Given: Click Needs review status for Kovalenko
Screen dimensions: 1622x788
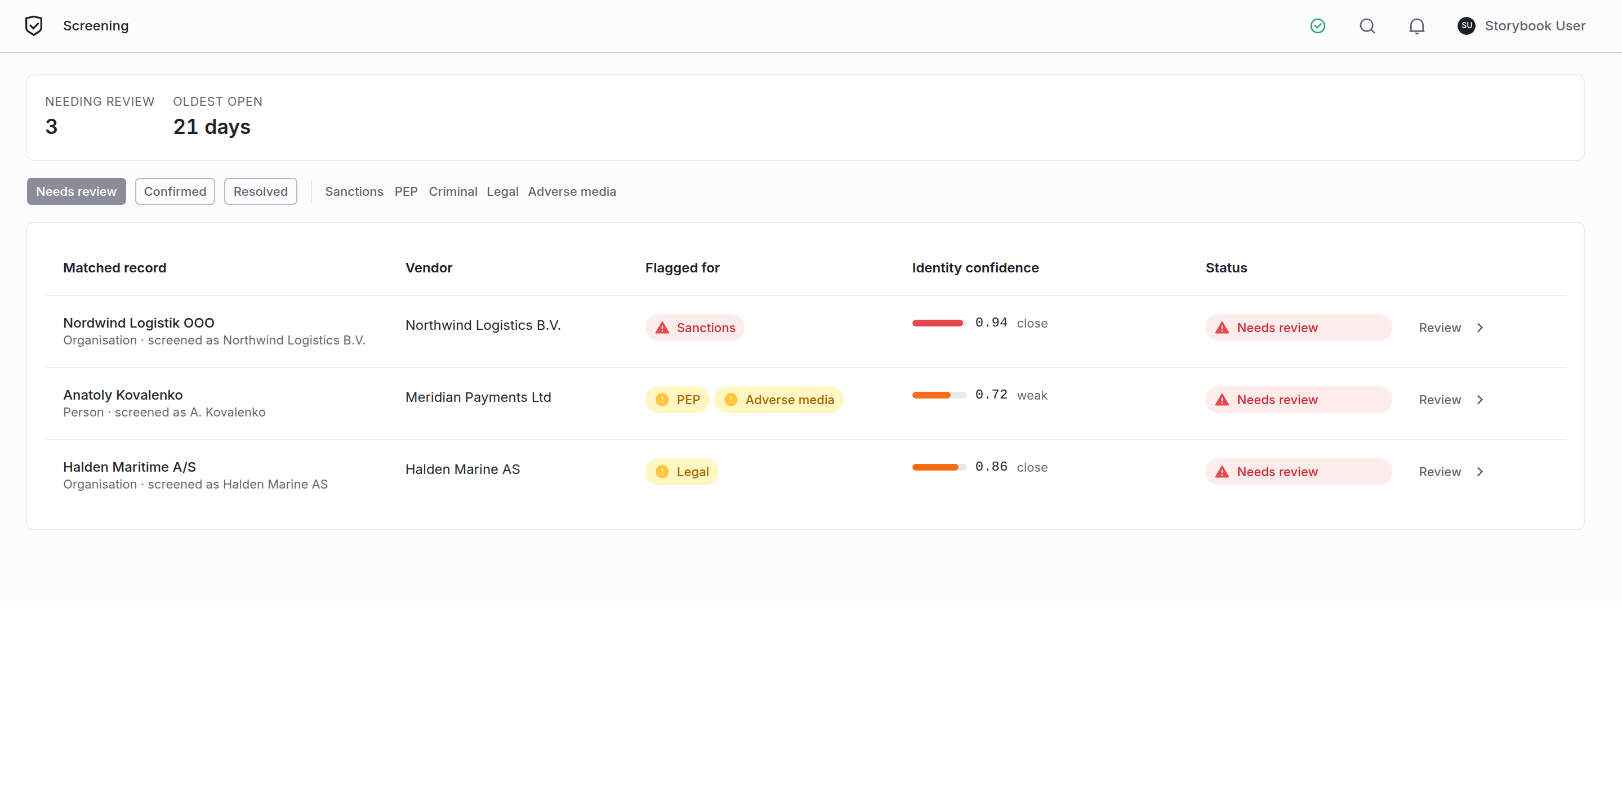Looking at the screenshot, I should pyautogui.click(x=1298, y=400).
